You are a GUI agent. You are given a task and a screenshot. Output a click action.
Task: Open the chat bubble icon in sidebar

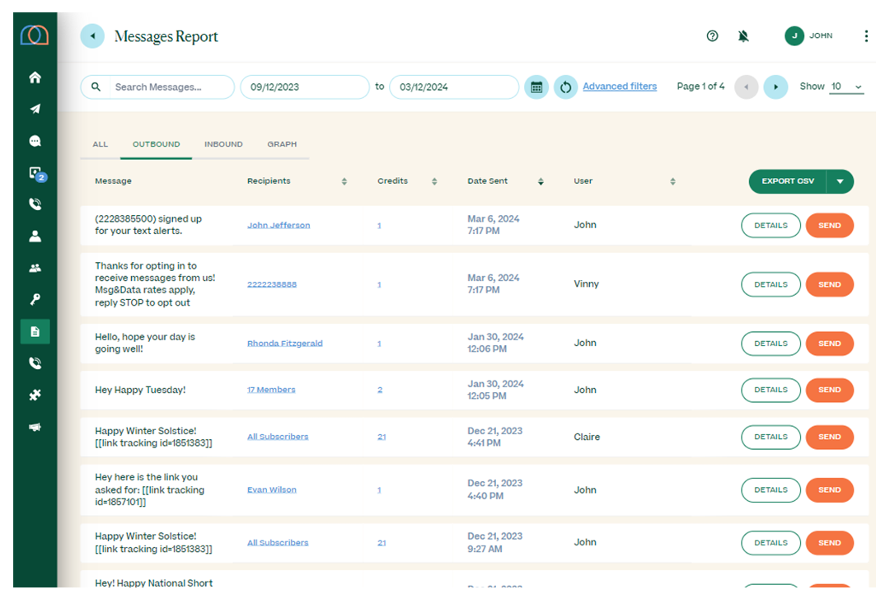tap(35, 141)
